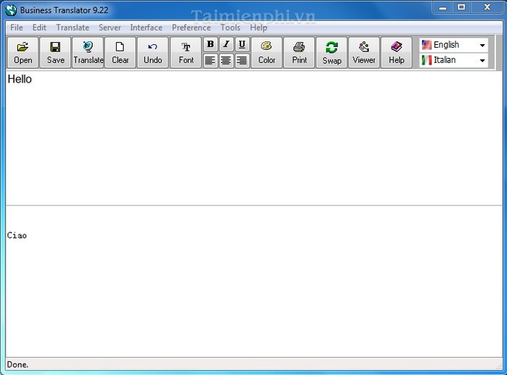Open the Server menu
507x375 pixels.
coord(110,28)
